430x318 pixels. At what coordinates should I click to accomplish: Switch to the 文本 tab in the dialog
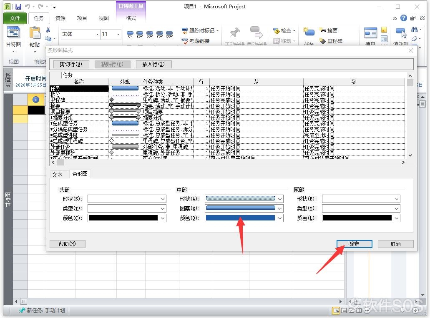tap(57, 175)
